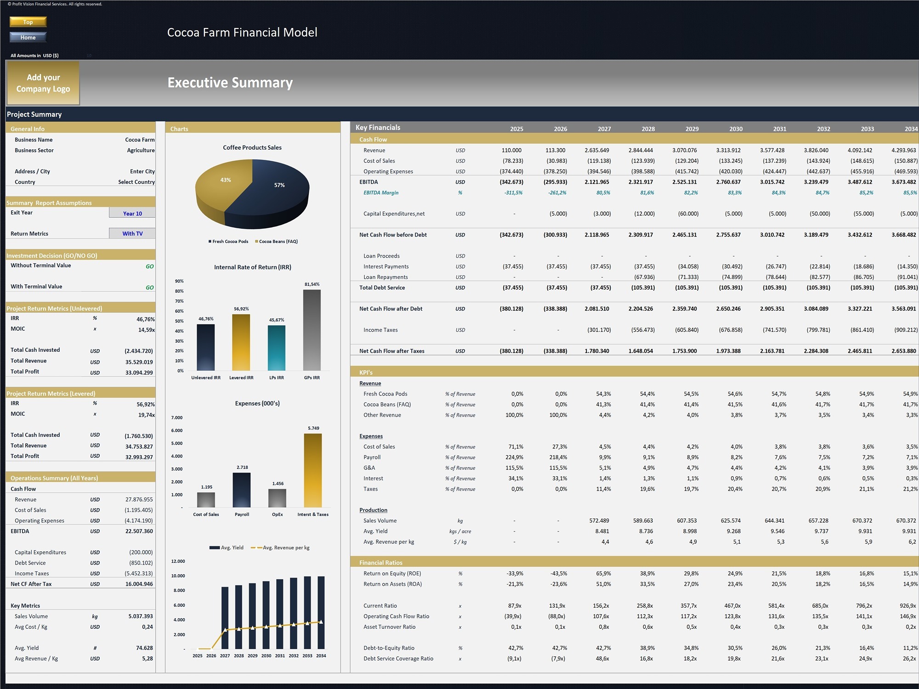Click Operations Summary EBITDA value 22.507.360
919x689 pixels.
pyautogui.click(x=139, y=531)
